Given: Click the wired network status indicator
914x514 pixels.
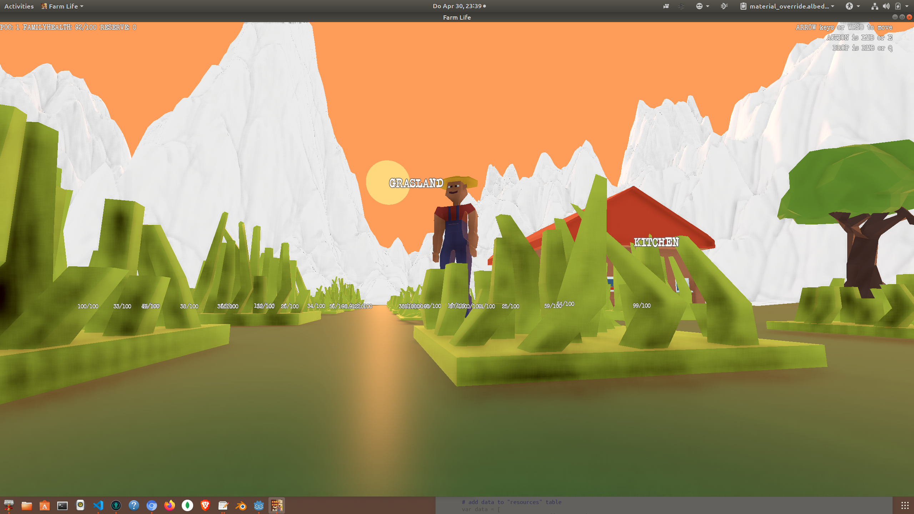Looking at the screenshot, I should 874,6.
